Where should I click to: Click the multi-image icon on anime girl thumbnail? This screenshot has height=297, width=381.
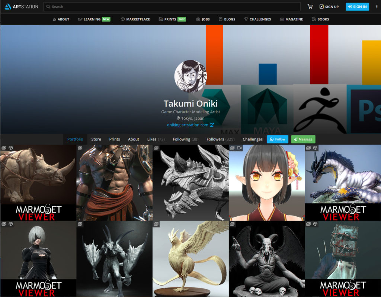pos(232,148)
